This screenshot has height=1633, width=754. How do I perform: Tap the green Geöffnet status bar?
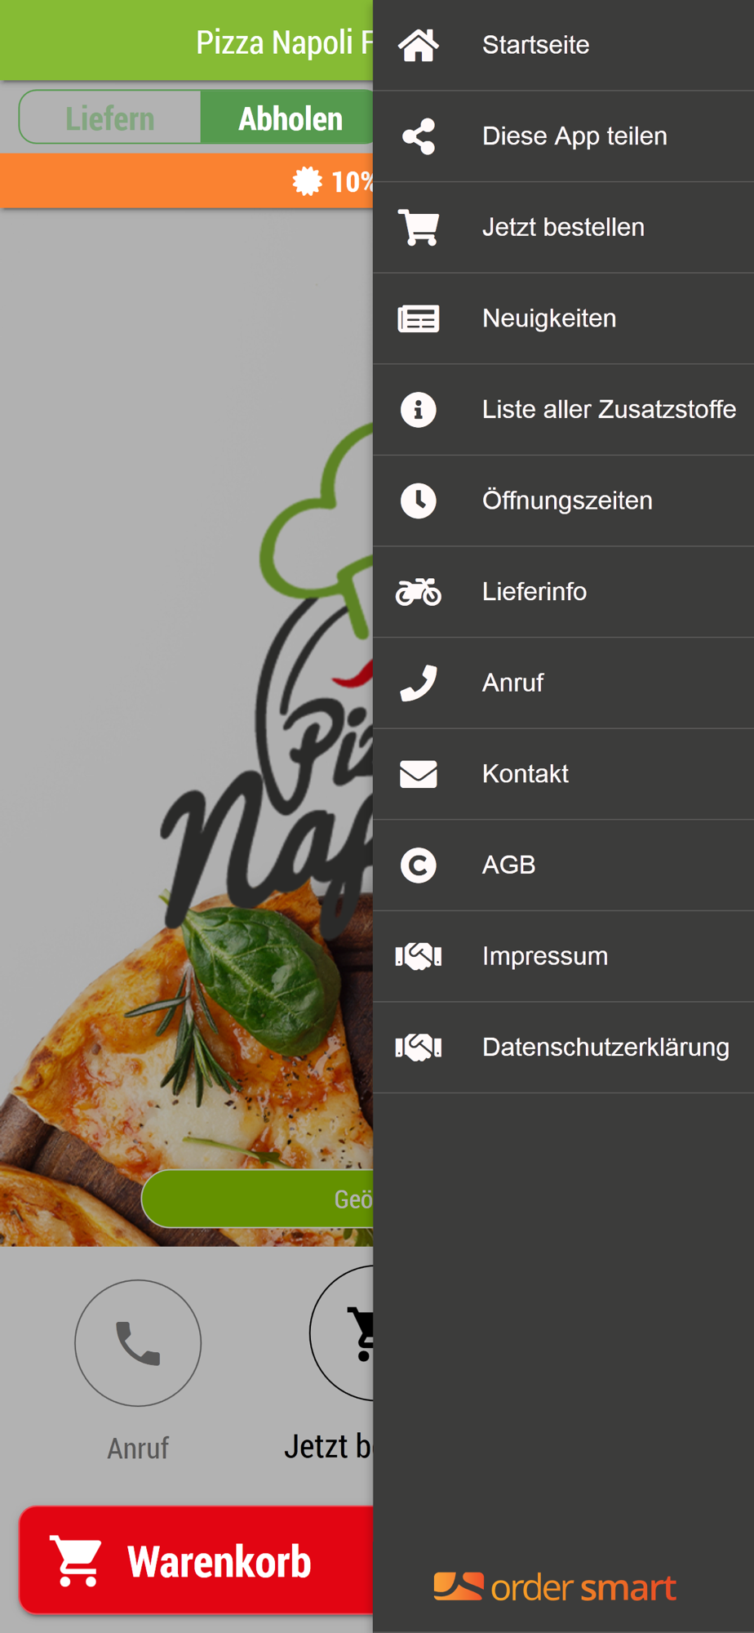click(258, 1199)
